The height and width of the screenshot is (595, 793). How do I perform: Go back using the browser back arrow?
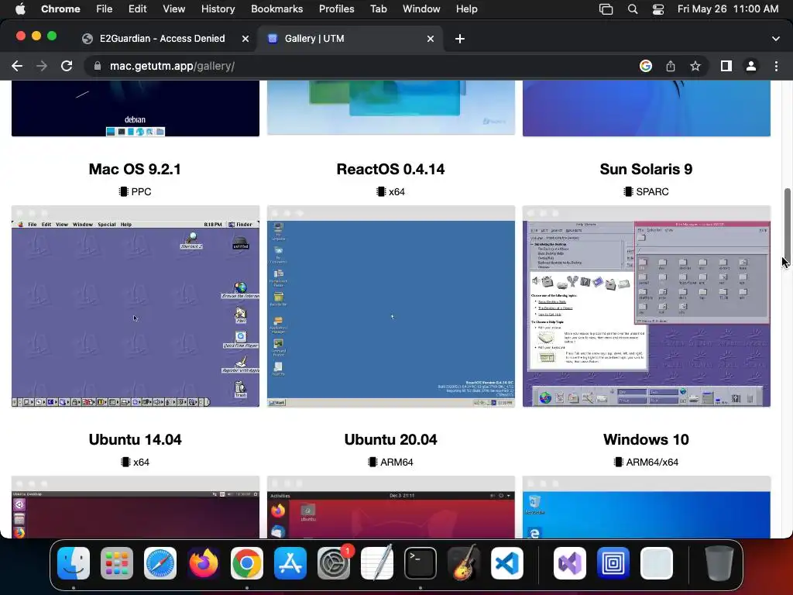coord(17,67)
